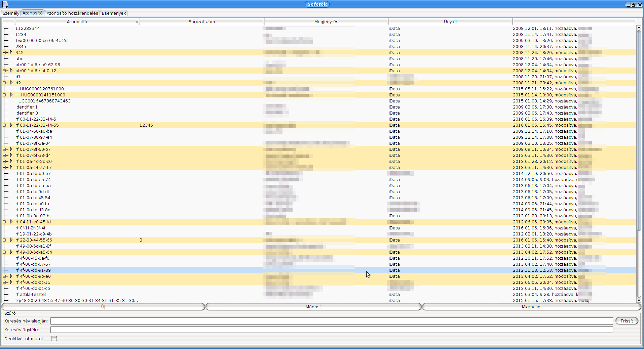Click the vertical scrollbar thumb

pos(639,131)
